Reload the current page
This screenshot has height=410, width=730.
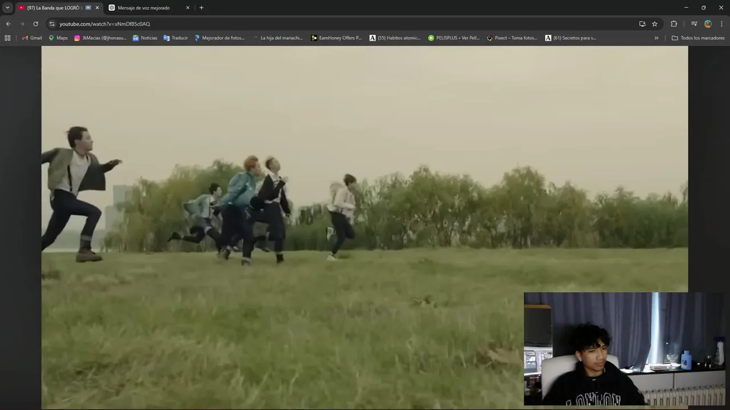point(35,24)
